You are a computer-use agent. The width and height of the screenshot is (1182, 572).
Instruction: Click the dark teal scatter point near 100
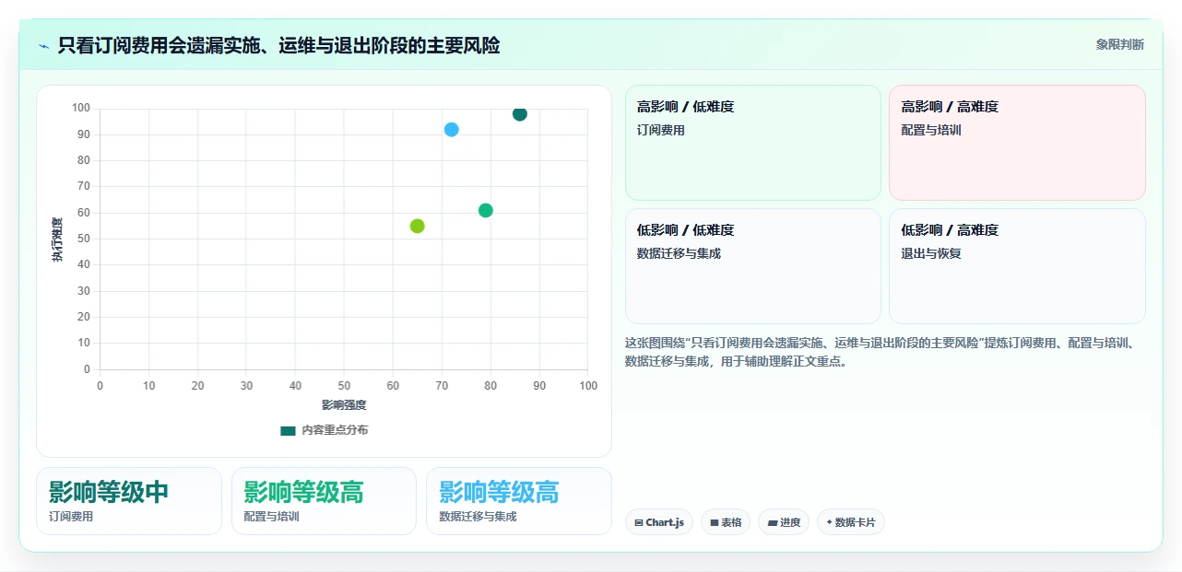tap(520, 114)
